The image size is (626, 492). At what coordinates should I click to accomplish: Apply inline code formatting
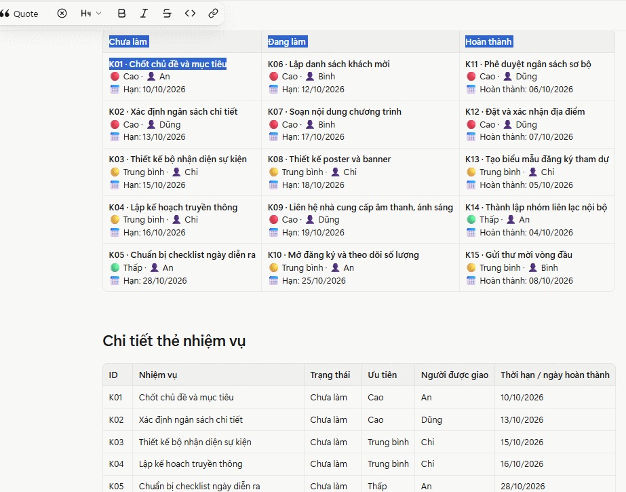point(190,14)
